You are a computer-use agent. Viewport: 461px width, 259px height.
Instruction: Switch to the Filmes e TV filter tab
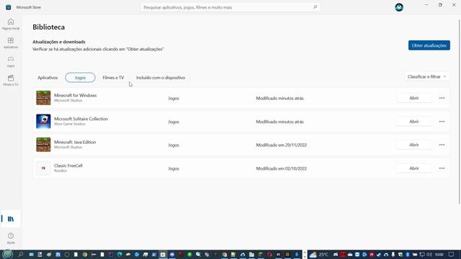point(113,78)
